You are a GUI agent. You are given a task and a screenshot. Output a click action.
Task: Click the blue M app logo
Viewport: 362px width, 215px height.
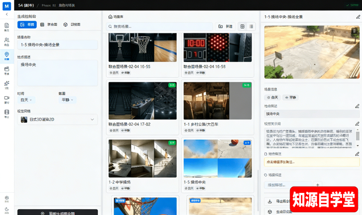7,6
